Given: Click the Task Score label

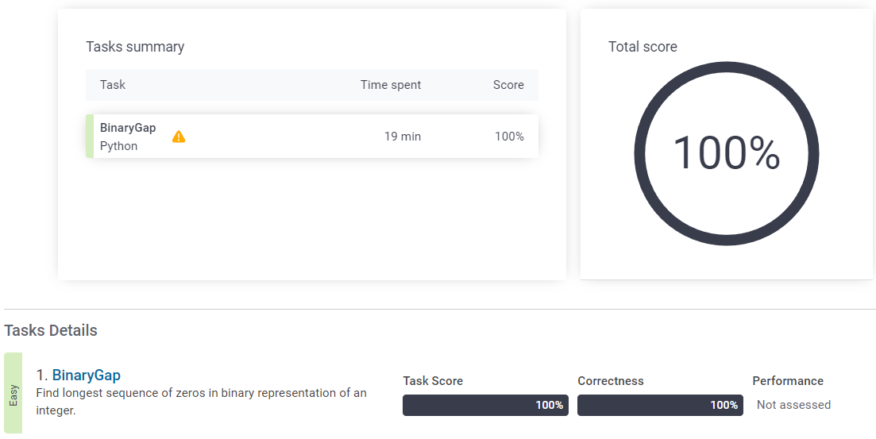Looking at the screenshot, I should click(433, 381).
